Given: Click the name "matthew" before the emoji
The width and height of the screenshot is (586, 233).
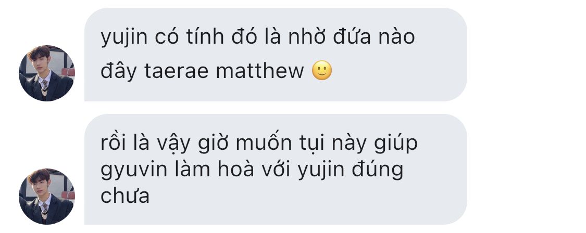Looking at the screenshot, I should pyautogui.click(x=260, y=71).
